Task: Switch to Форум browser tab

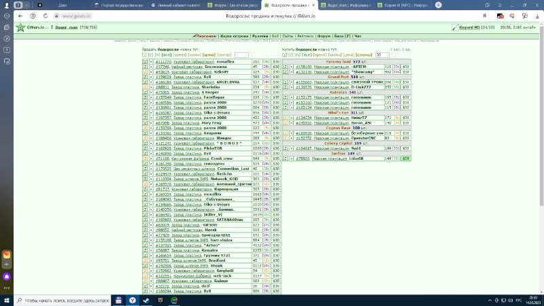Action: point(233,5)
